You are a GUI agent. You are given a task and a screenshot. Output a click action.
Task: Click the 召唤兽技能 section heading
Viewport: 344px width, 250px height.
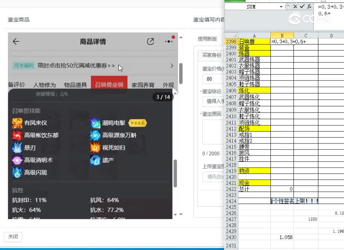pos(26,111)
